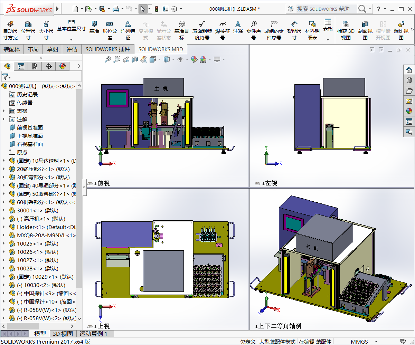The width and height of the screenshot is (415, 345).
Task: Click the feature tree filter field
Action: tap(41, 76)
